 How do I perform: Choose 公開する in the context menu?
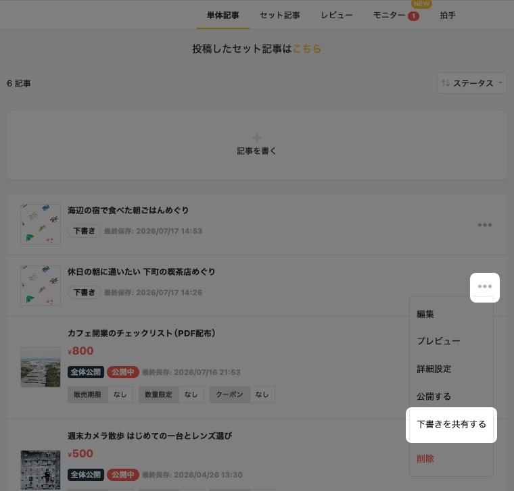coord(434,396)
